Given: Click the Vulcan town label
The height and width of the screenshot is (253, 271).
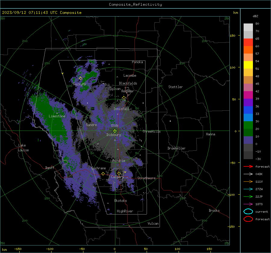Looking at the screenshot, I should 153,224.
